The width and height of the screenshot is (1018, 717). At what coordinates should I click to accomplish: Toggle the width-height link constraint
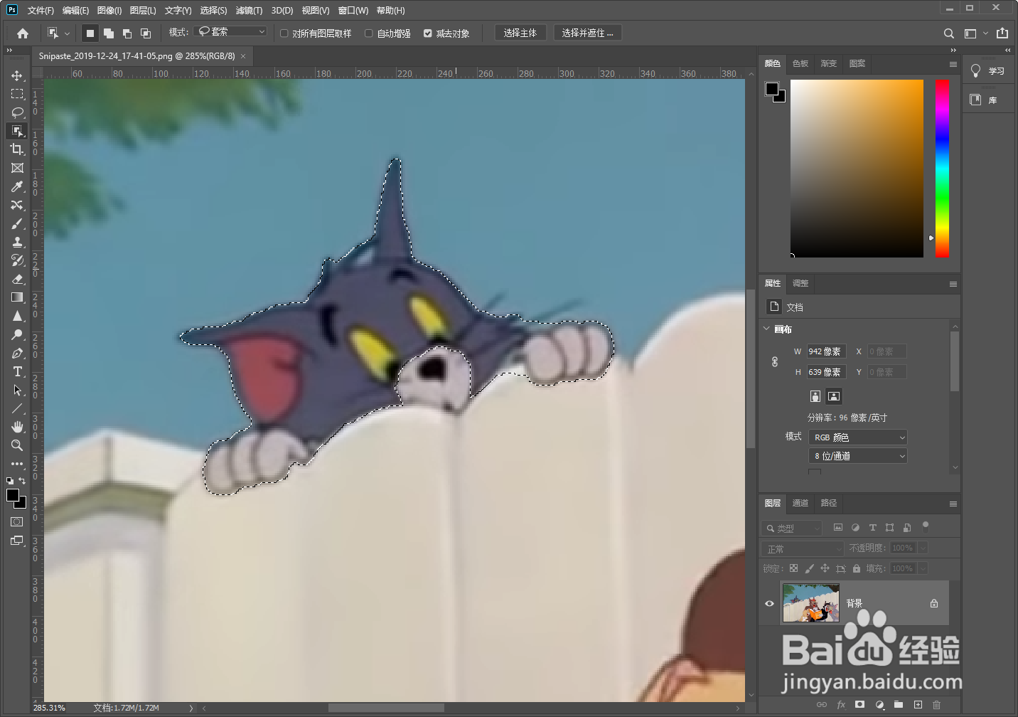click(x=775, y=361)
